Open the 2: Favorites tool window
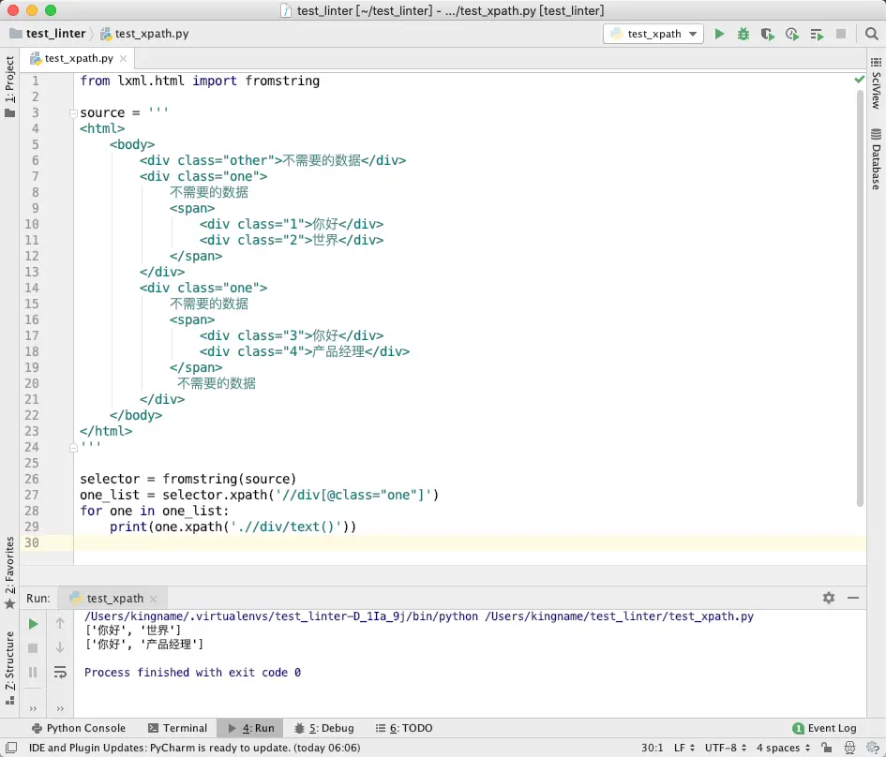 pyautogui.click(x=9, y=571)
